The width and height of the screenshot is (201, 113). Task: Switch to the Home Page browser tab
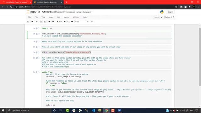(x=16, y=2)
